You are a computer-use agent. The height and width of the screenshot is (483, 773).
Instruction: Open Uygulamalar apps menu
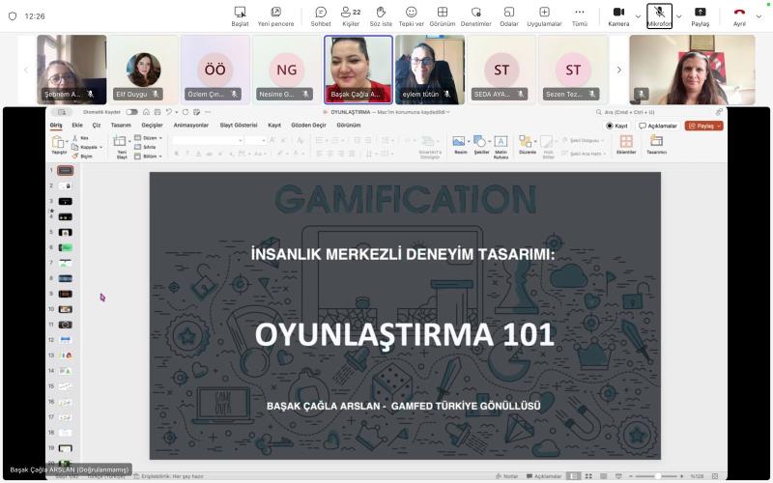click(544, 15)
